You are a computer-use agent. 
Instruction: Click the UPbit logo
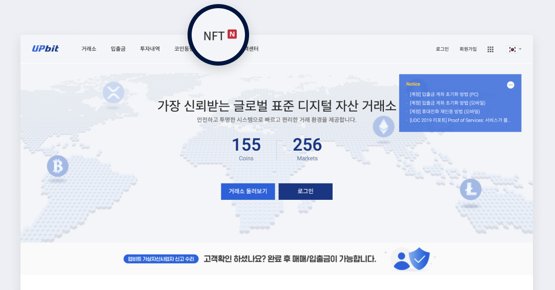[x=45, y=49]
